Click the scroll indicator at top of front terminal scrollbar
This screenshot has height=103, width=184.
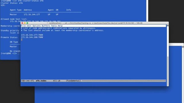pos(168,25)
